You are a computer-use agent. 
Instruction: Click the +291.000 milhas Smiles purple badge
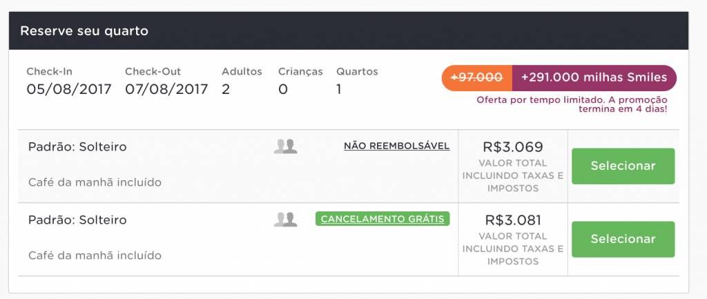click(x=594, y=77)
